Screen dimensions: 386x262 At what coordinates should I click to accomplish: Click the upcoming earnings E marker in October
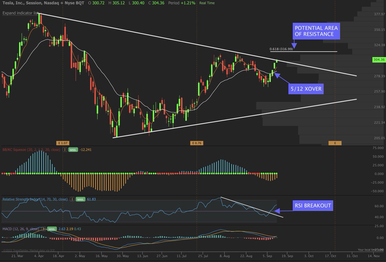coord(335,143)
